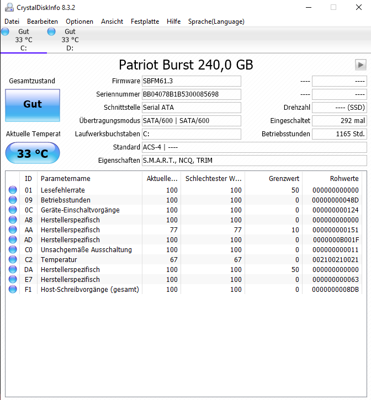Click the status orb of Host-Schreibvorgänge row
The width and height of the screenshot is (371, 400).
pyautogui.click(x=13, y=289)
